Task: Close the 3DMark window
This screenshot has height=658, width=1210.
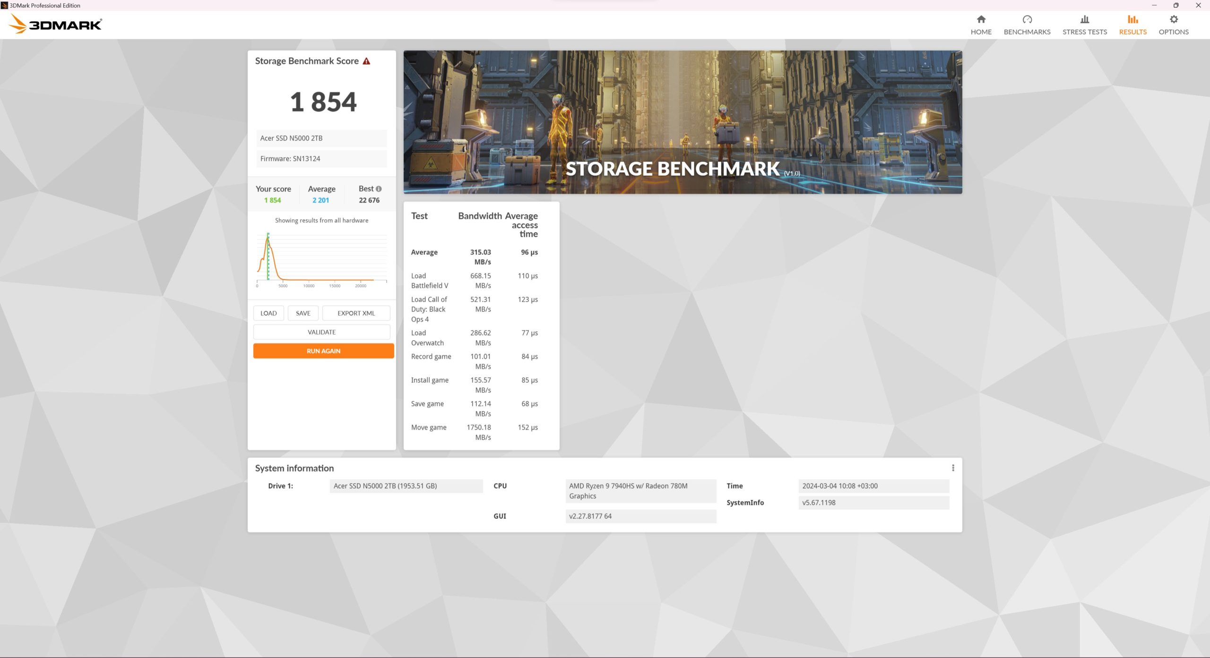Action: [1198, 5]
